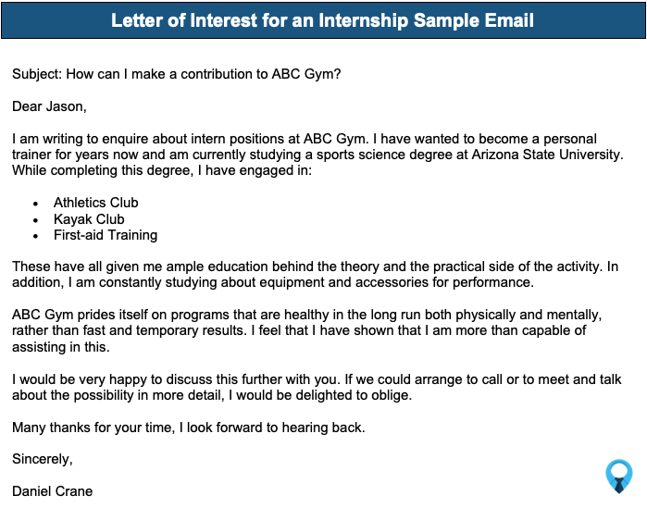
Task: Click 'While completing this degree' sentence
Action: 162,170
